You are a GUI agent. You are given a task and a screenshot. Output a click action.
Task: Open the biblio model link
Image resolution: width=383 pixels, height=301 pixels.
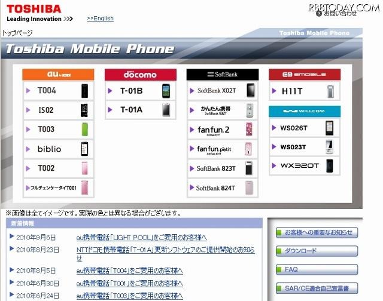(x=49, y=149)
